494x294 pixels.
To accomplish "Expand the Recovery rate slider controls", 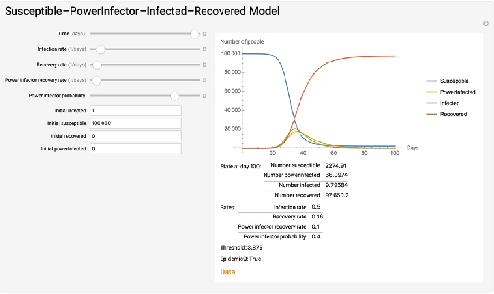I will (x=205, y=65).
